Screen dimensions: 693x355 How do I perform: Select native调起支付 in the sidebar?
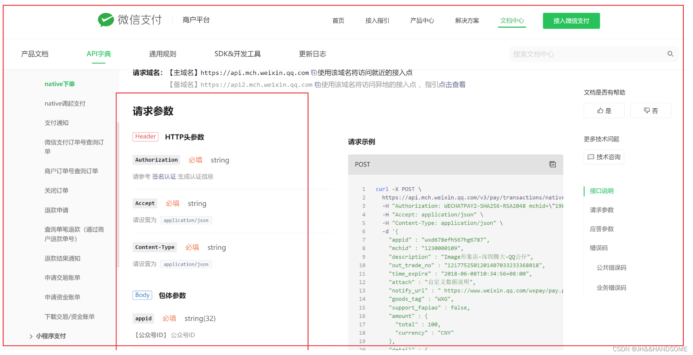click(x=65, y=103)
